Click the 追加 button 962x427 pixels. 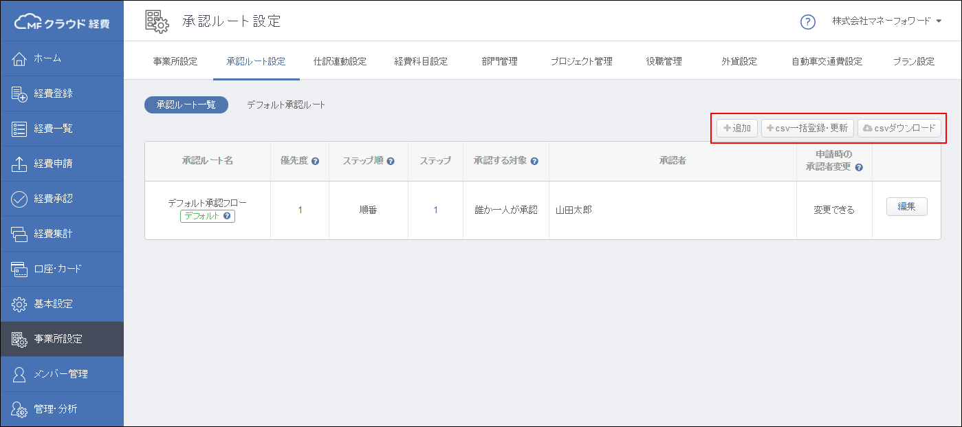737,129
